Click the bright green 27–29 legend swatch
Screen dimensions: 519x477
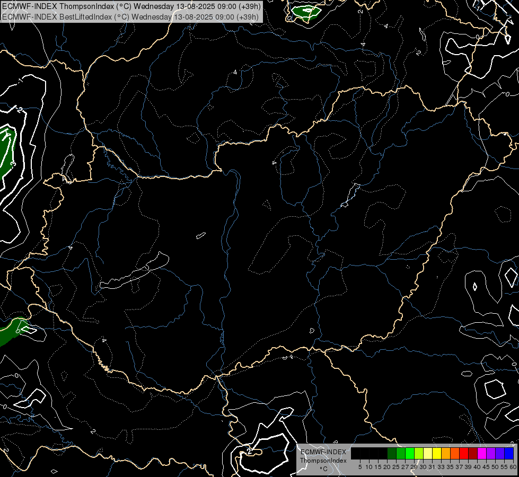(x=409, y=454)
